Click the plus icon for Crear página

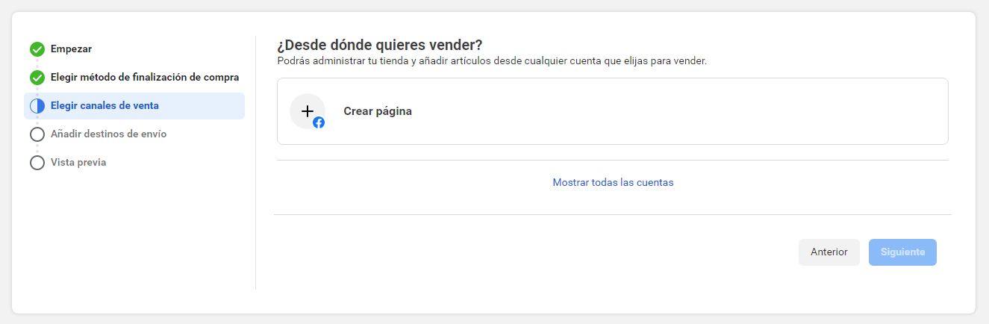point(308,111)
